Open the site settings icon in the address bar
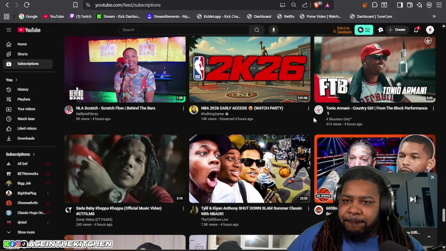Image resolution: width=446 pixels, height=251 pixels. (88, 5)
